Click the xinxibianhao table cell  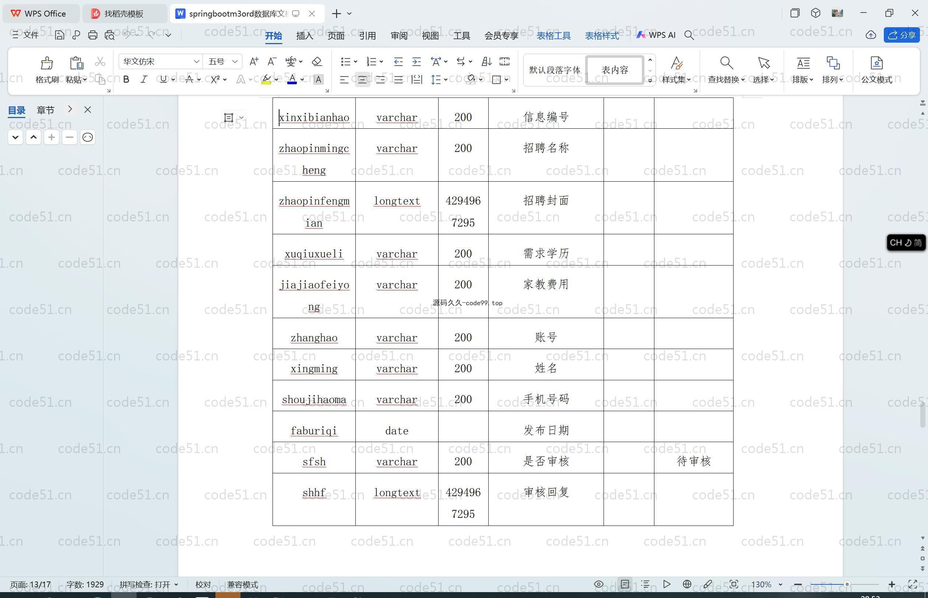[x=314, y=113]
